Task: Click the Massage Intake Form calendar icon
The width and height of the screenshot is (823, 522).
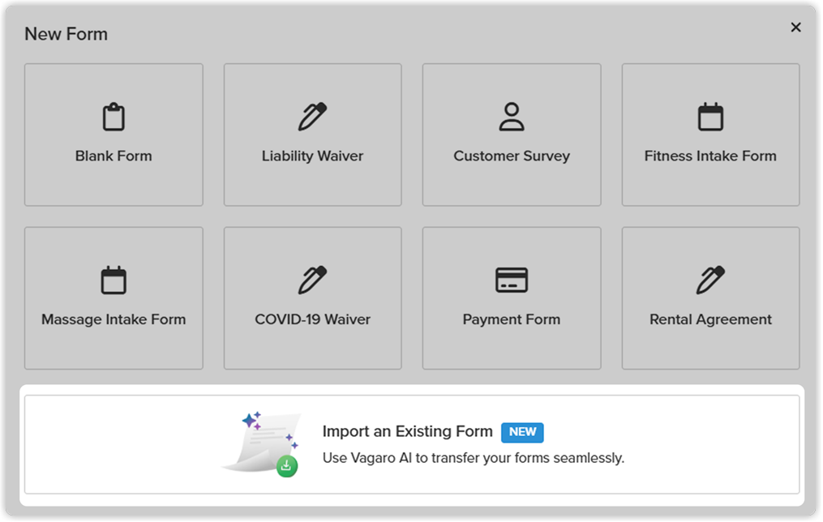Action: click(114, 280)
